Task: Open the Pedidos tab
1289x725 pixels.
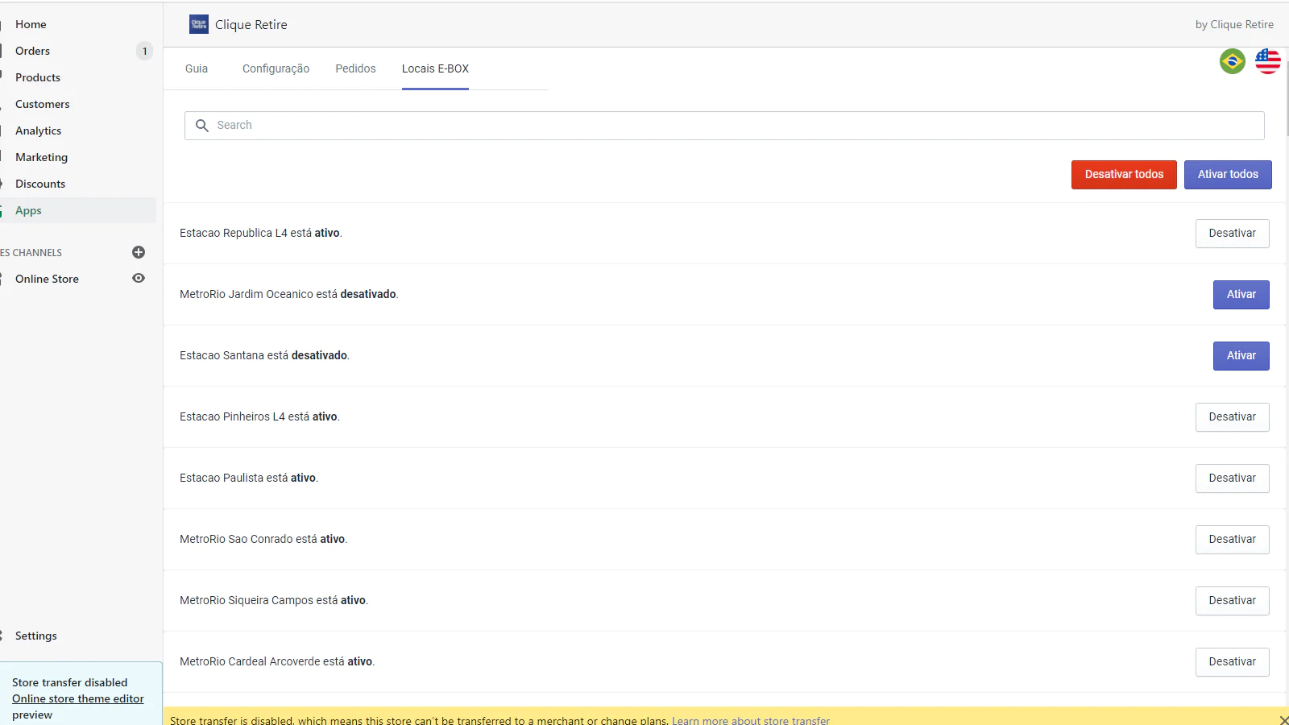Action: coord(355,68)
